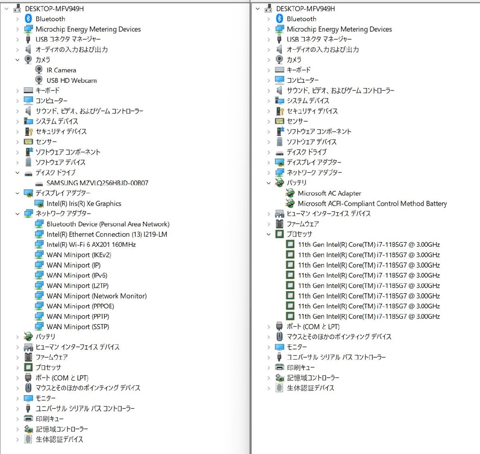
Task: Click the セキュリティ デバイス icon in left window
Action: 28,132
